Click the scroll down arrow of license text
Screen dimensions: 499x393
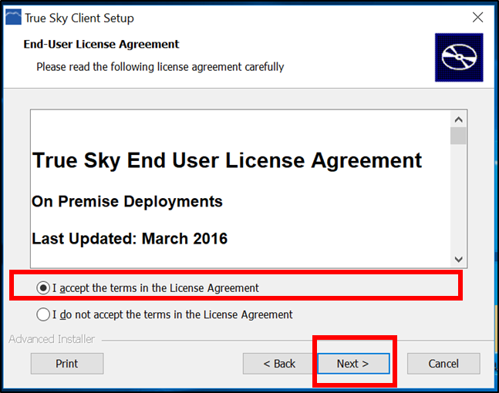[x=458, y=260]
